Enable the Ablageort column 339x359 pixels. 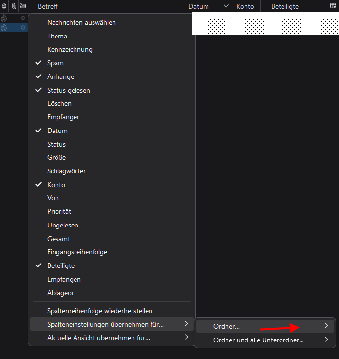112,293
